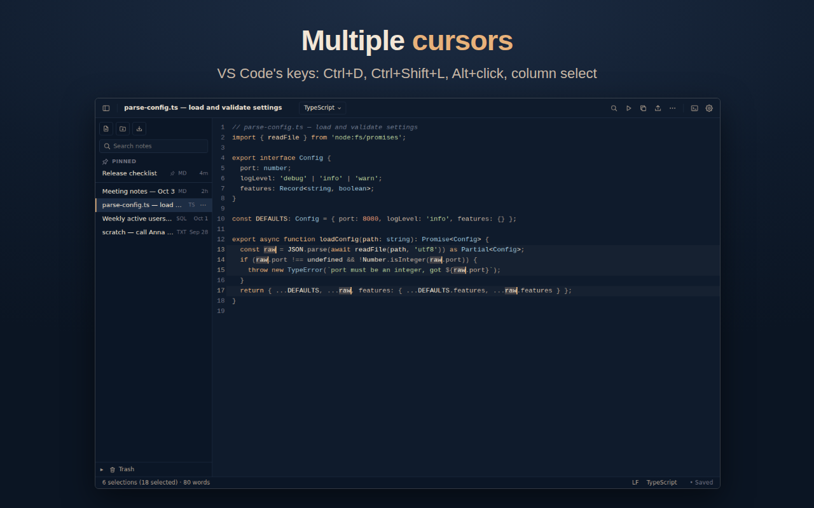
Task: Open the scratch — call Anna note
Action: click(x=154, y=232)
